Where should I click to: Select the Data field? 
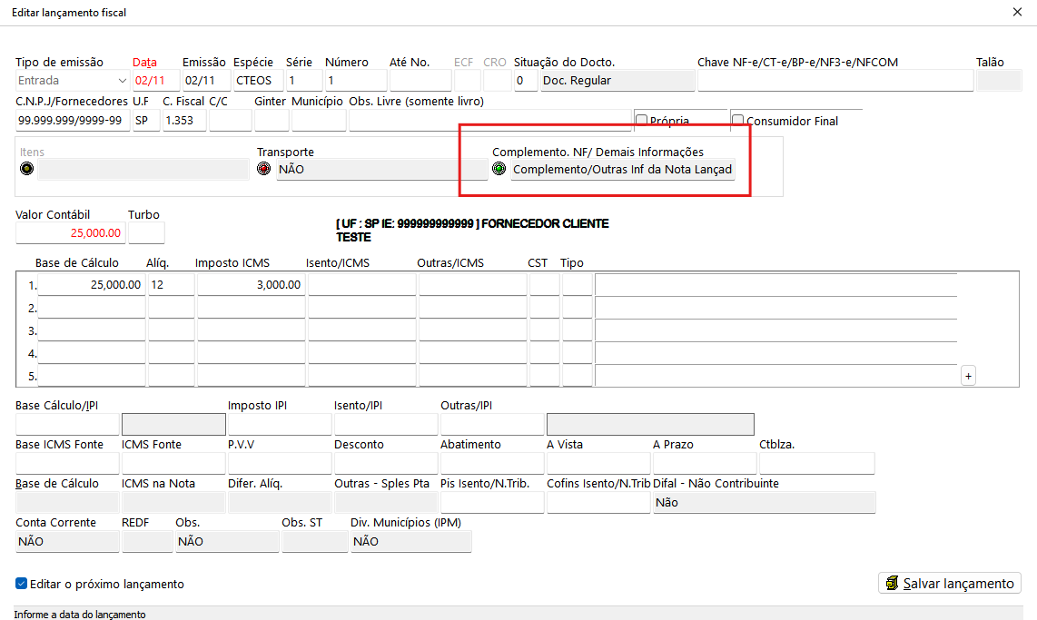click(155, 81)
